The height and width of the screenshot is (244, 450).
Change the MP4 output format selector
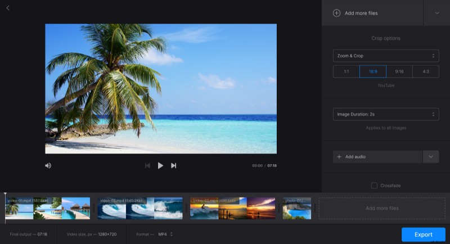[165, 234]
